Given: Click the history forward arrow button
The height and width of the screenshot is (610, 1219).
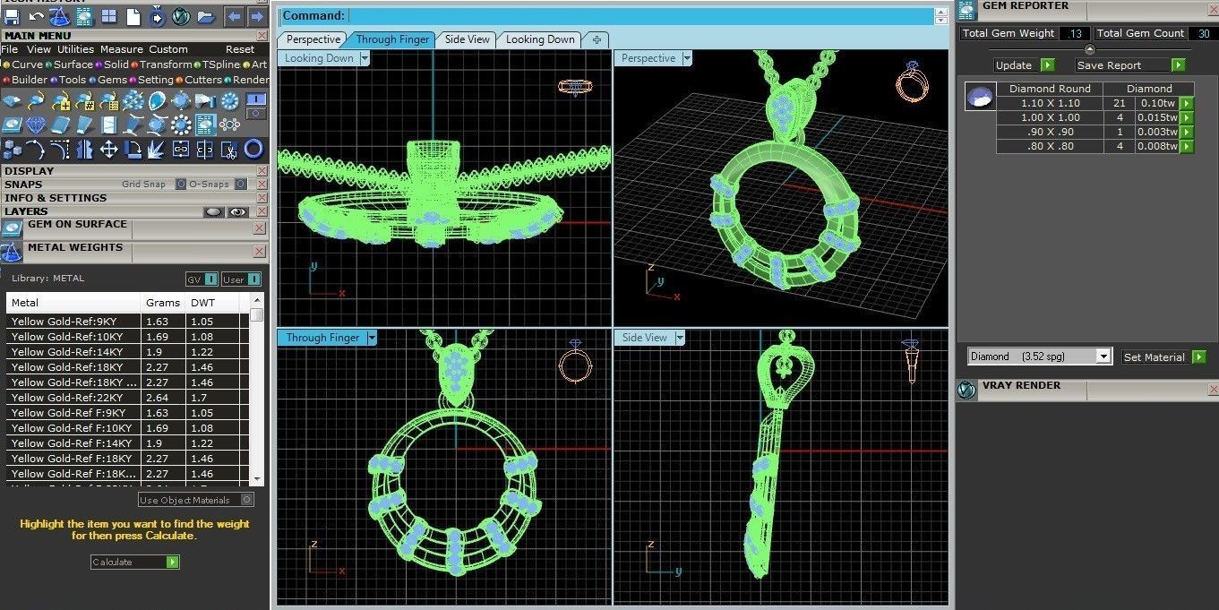Looking at the screenshot, I should click(x=256, y=16).
